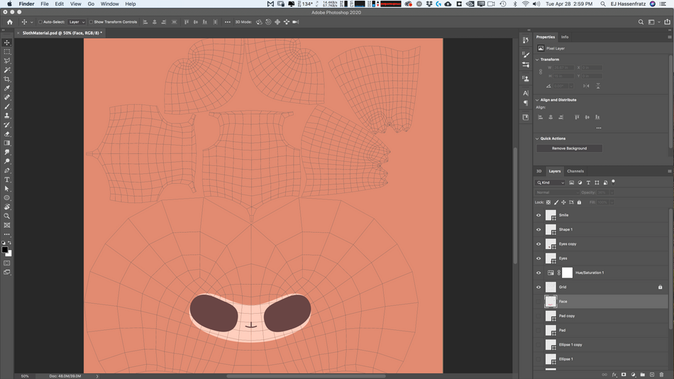The height and width of the screenshot is (379, 674).
Task: Click the search magnifier in options bar
Action: point(641,22)
